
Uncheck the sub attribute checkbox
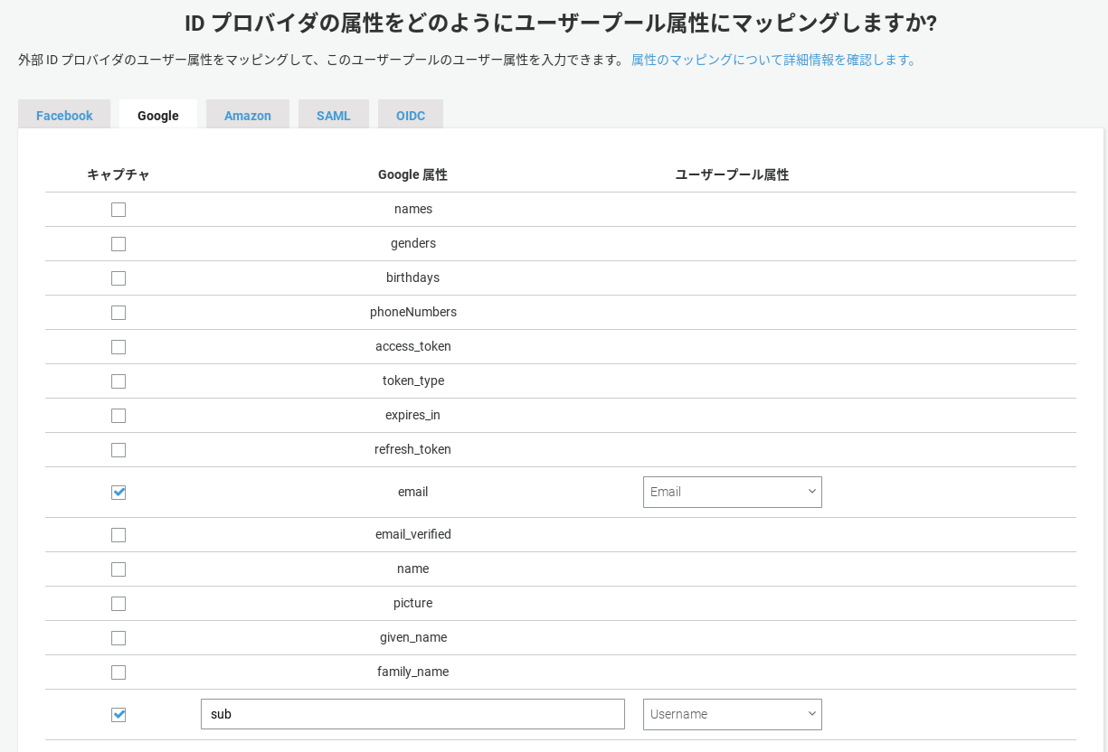(x=118, y=715)
